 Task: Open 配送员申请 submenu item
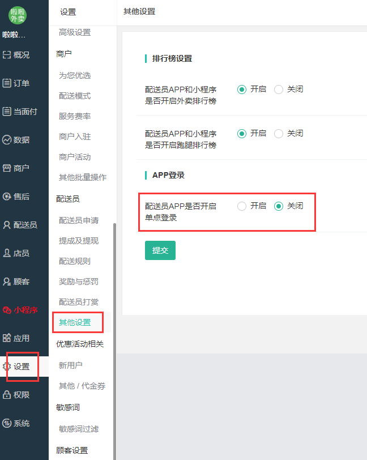pos(79,220)
